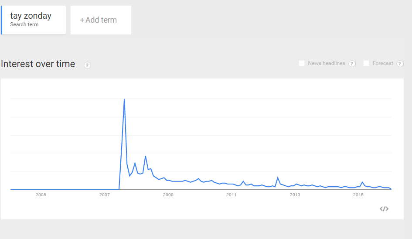The height and width of the screenshot is (239, 412).
Task: Click the tallest 2007 peak on graph
Action: coord(124,99)
